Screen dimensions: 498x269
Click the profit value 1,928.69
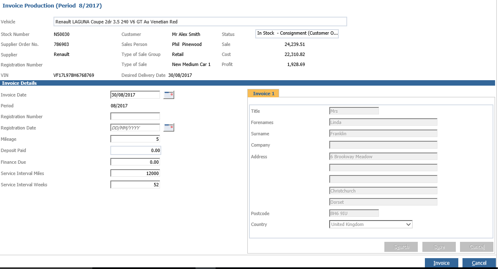click(x=296, y=64)
